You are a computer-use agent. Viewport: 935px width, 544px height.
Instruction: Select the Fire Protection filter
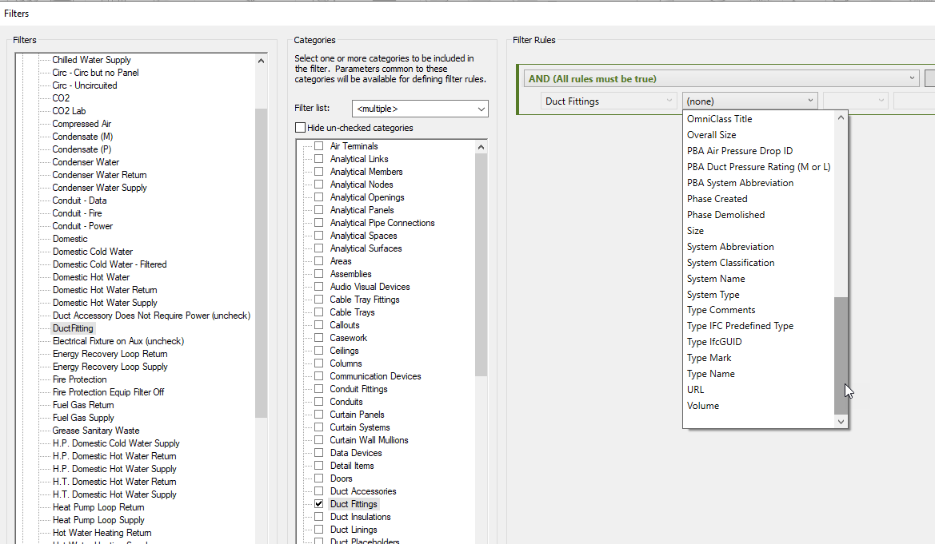coord(79,379)
